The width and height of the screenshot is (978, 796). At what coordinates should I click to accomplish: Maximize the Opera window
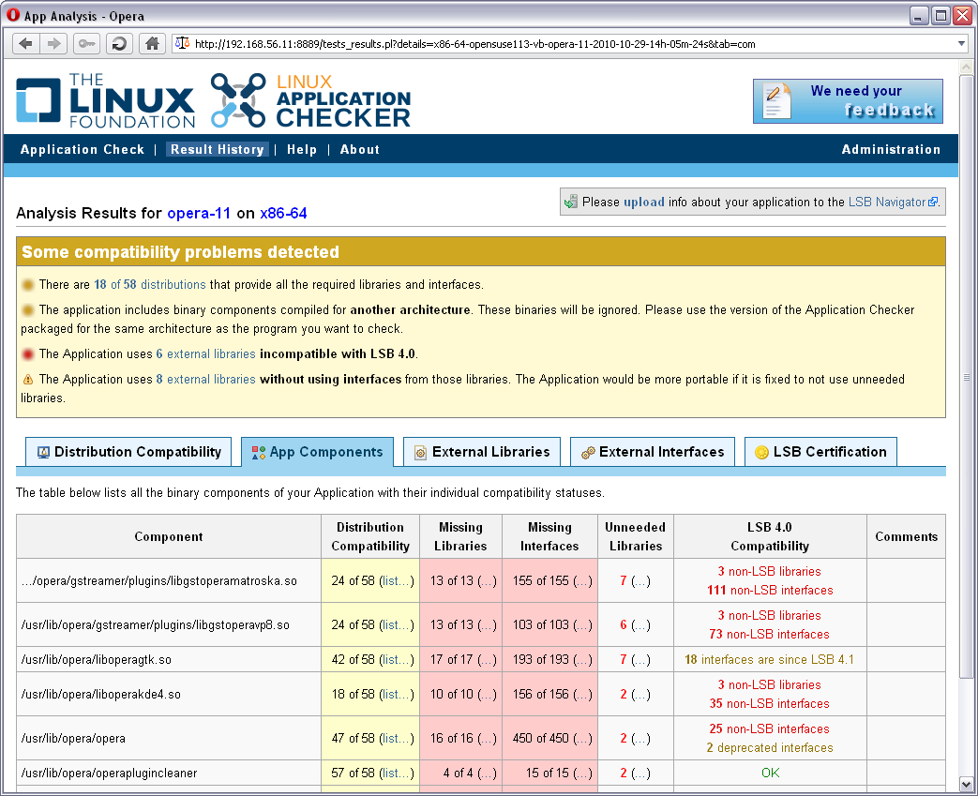tap(940, 16)
